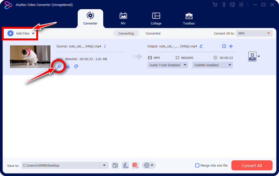Switch to the Converter tab
This screenshot has height=176, width=279.
[90, 19]
